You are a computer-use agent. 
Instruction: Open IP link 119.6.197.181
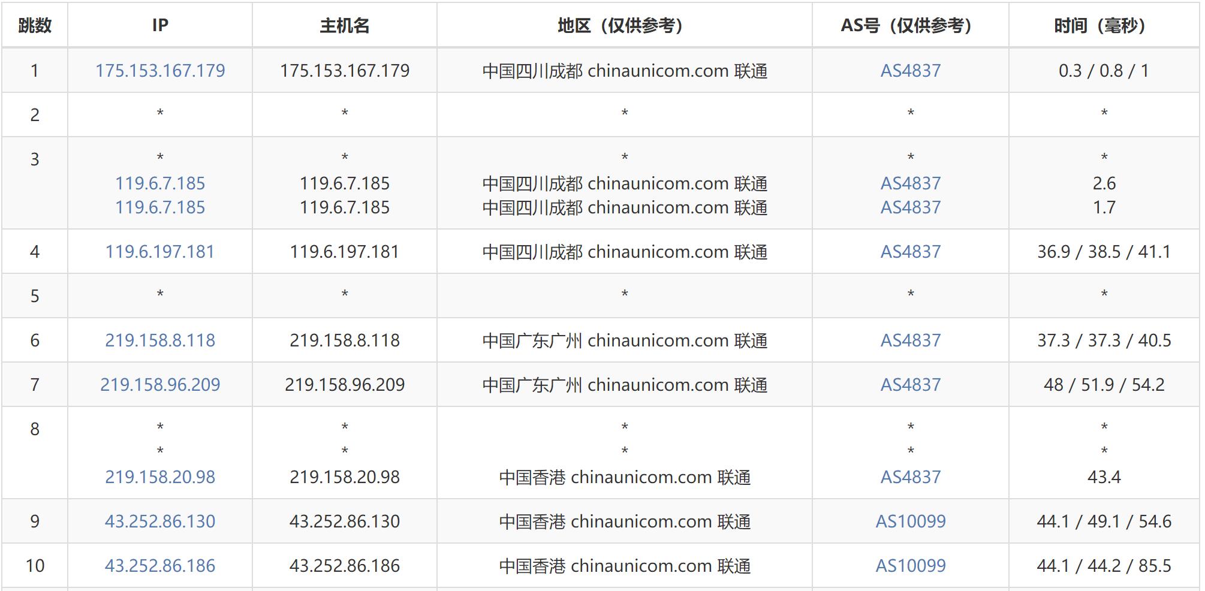tap(160, 252)
